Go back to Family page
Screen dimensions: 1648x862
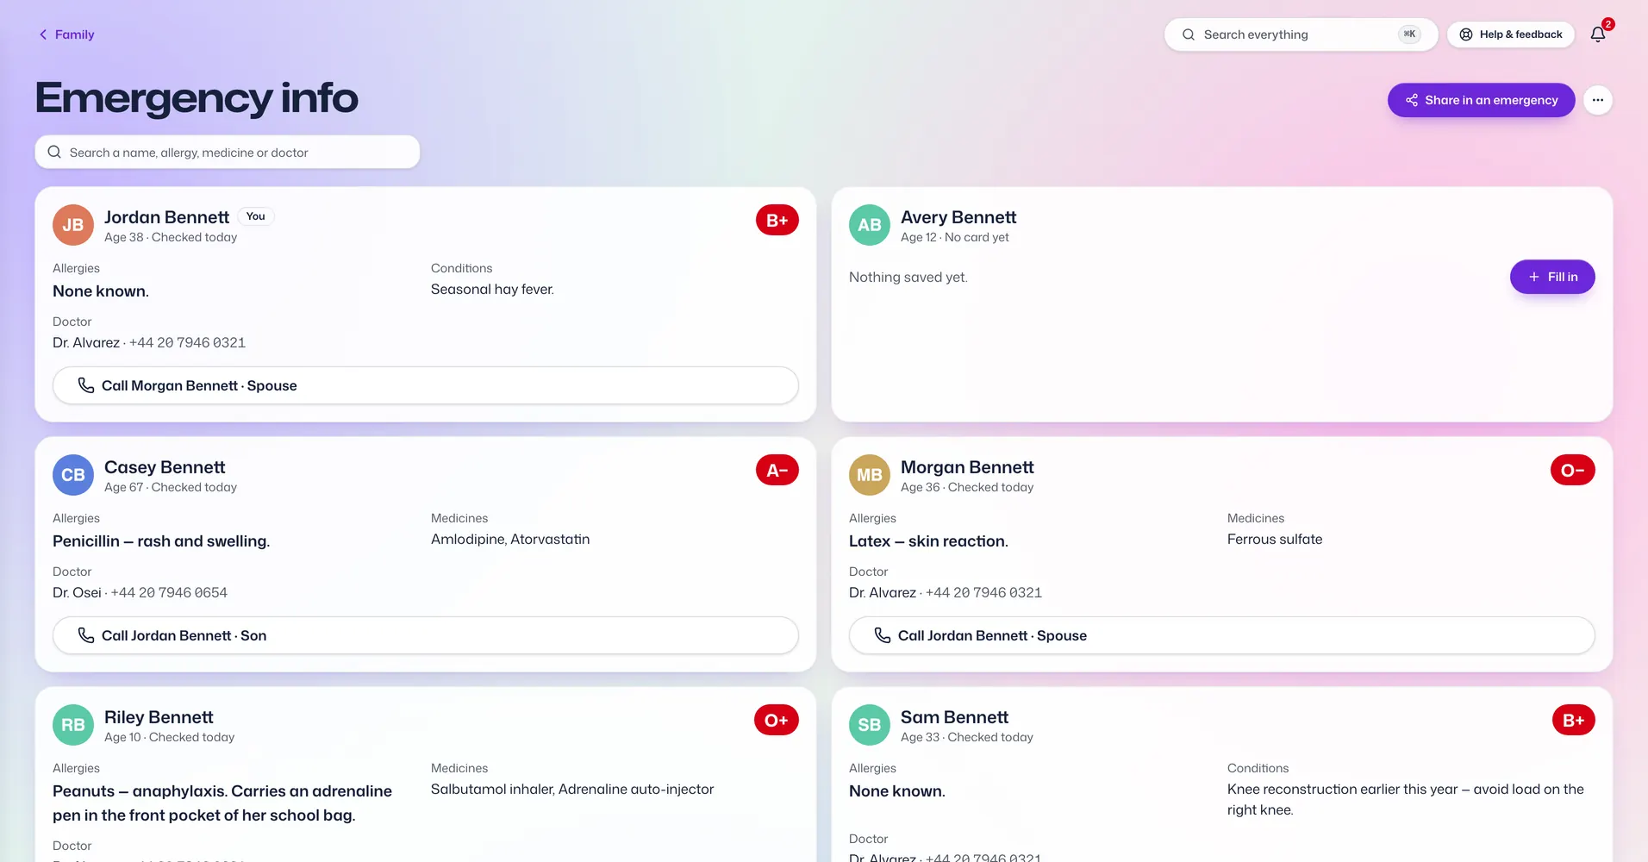point(66,34)
